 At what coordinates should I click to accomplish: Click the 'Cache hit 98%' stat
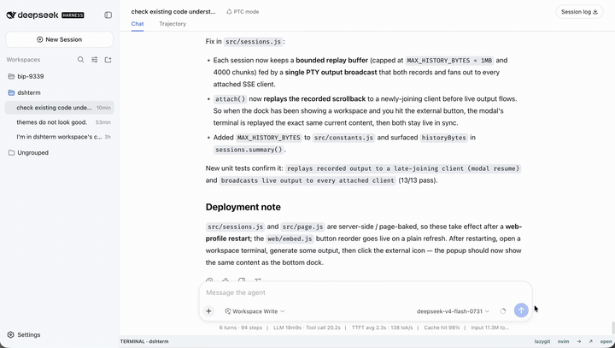(442, 327)
